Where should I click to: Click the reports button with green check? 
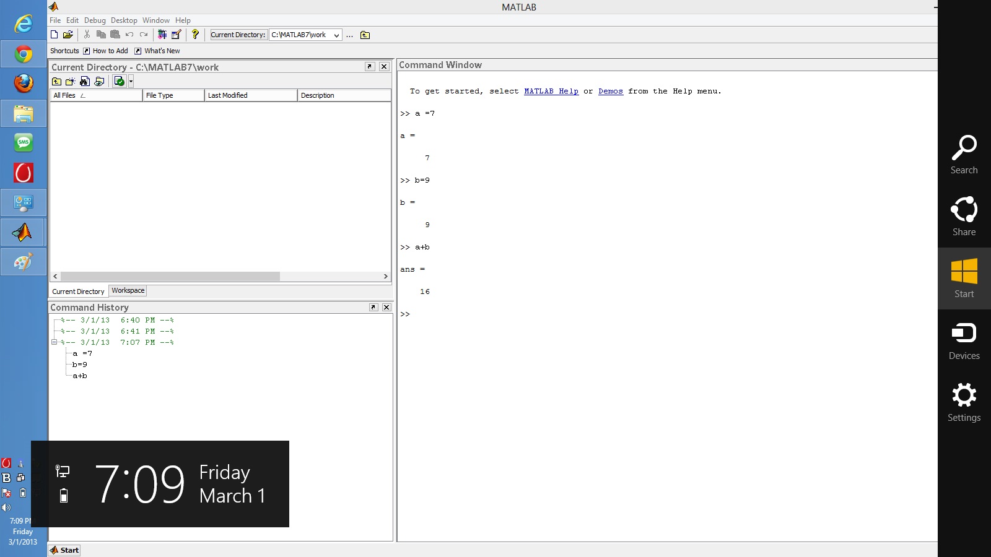click(120, 81)
